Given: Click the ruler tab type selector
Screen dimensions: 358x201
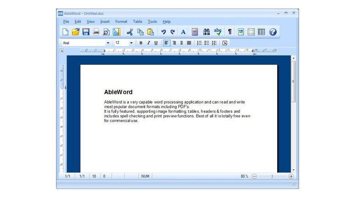Looking at the screenshot, I should [62, 50].
